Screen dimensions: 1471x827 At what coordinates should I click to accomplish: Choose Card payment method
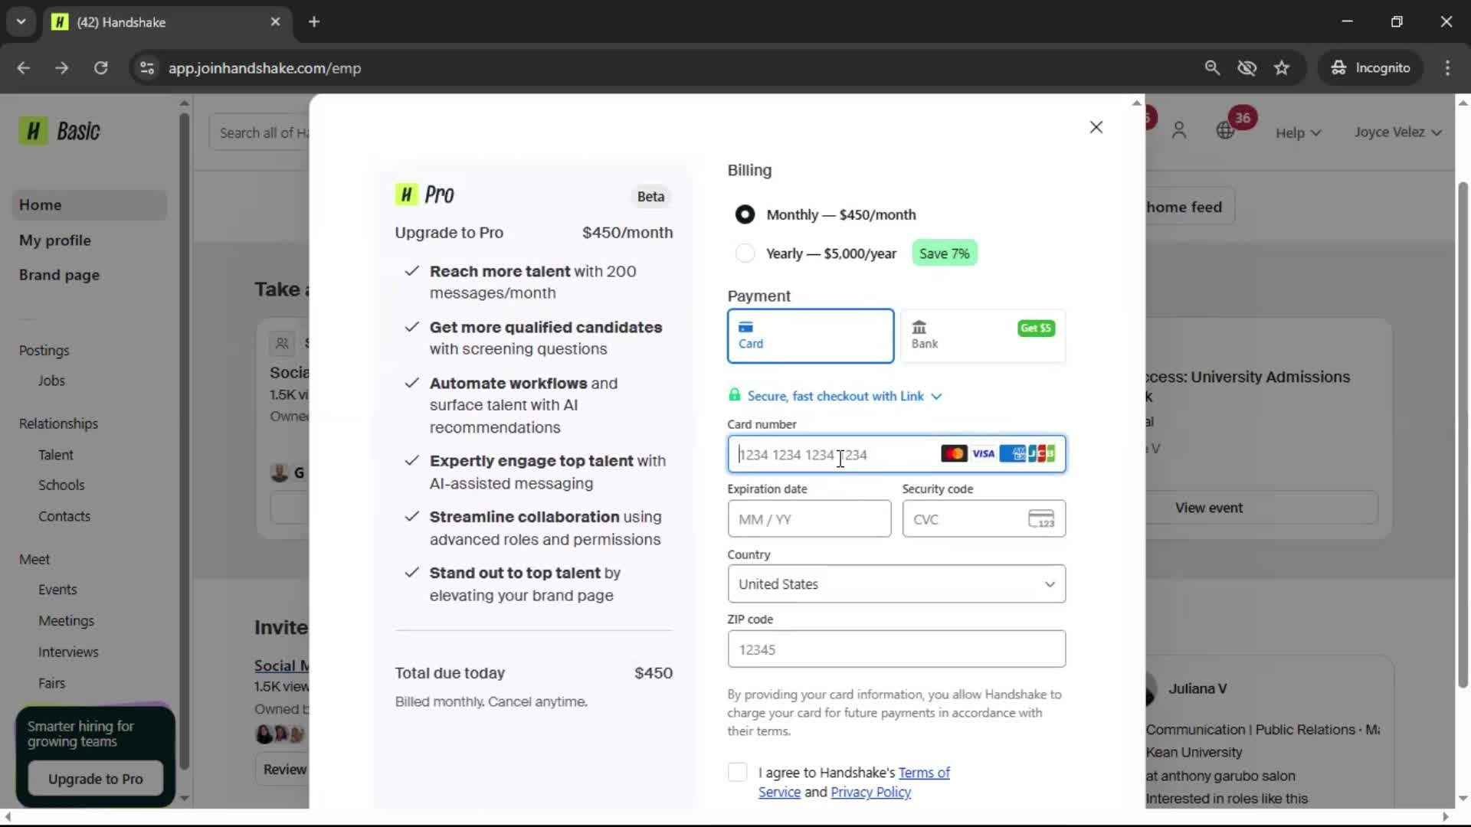pos(811,335)
